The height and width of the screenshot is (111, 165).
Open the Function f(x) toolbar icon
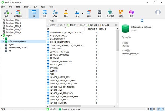55,13
